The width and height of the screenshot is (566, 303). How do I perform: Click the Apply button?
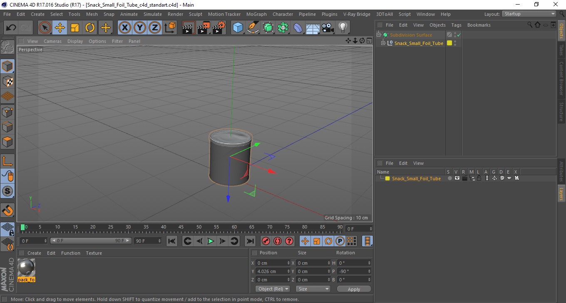point(354,289)
